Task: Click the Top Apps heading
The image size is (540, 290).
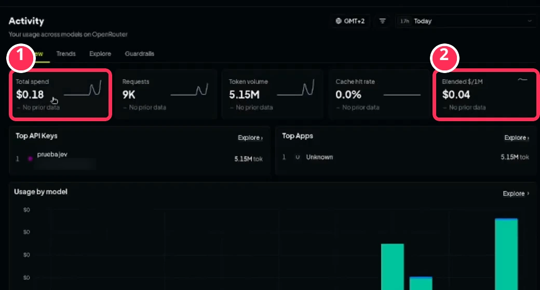Action: 298,136
